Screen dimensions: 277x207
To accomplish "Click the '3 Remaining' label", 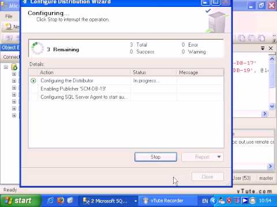I will pyautogui.click(x=63, y=49).
